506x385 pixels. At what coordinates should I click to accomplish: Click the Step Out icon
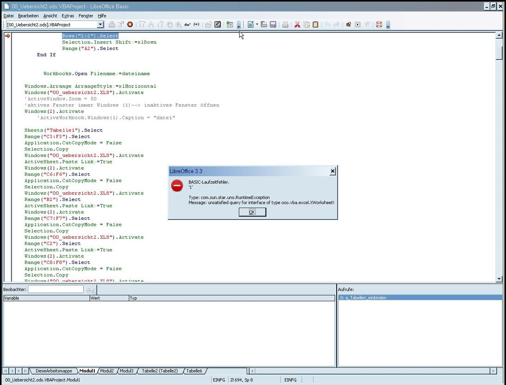(160, 25)
